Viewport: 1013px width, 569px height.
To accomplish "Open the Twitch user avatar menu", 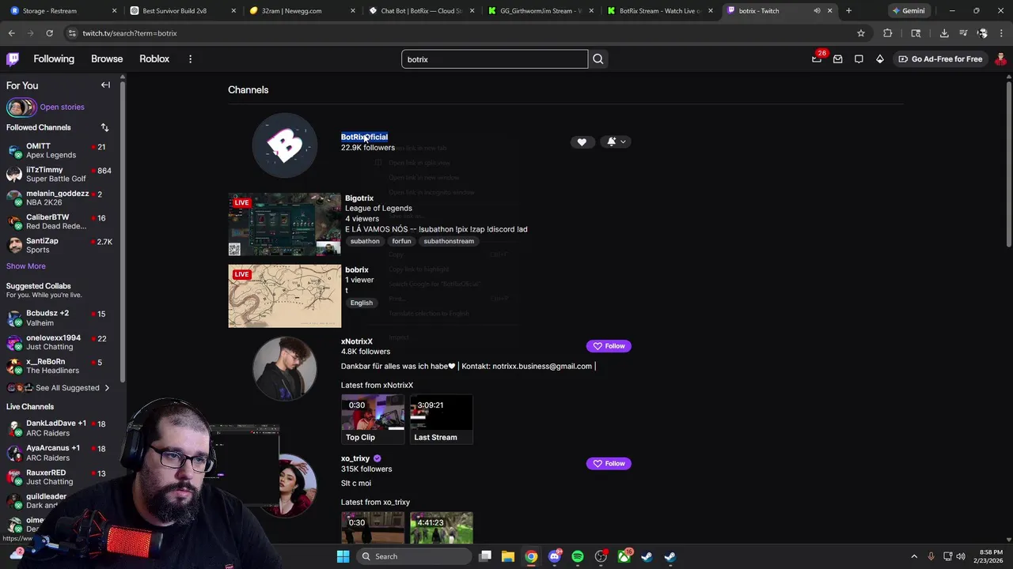I will [1001, 59].
